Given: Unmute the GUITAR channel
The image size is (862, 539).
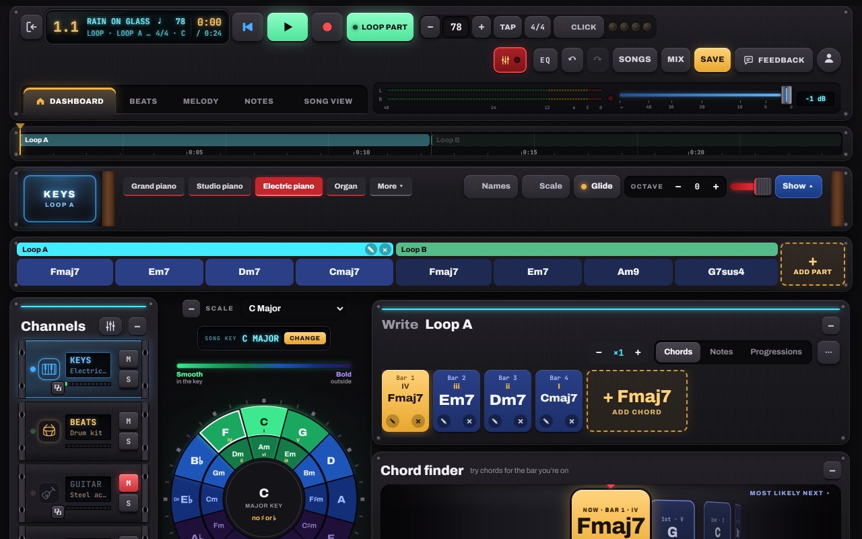Looking at the screenshot, I should [128, 483].
